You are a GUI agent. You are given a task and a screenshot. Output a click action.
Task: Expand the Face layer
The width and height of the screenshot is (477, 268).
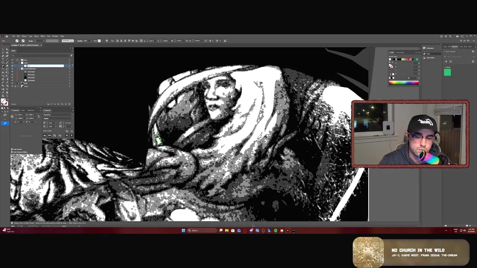(19, 60)
